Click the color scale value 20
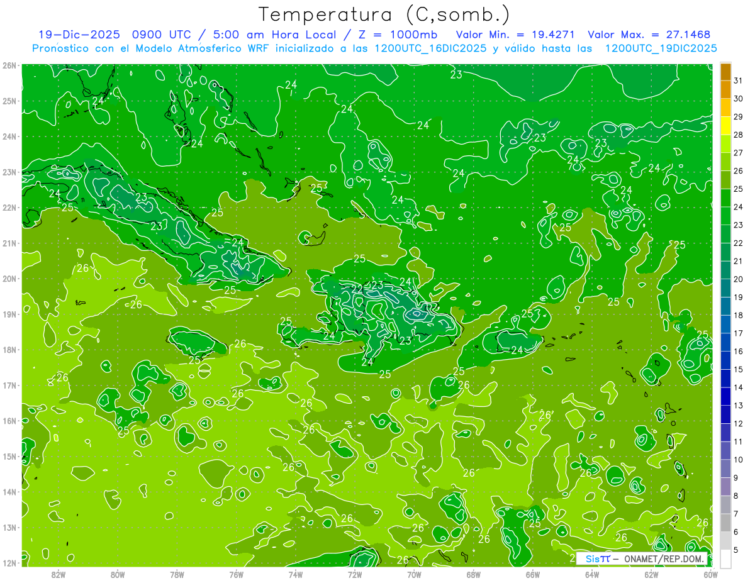Image resolution: width=755 pixels, height=583 pixels. click(x=738, y=279)
